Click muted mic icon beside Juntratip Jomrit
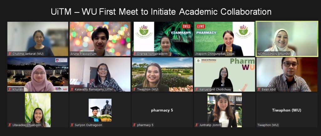Image resolution: width=321 pixels, height=136 pixels. 197,125
